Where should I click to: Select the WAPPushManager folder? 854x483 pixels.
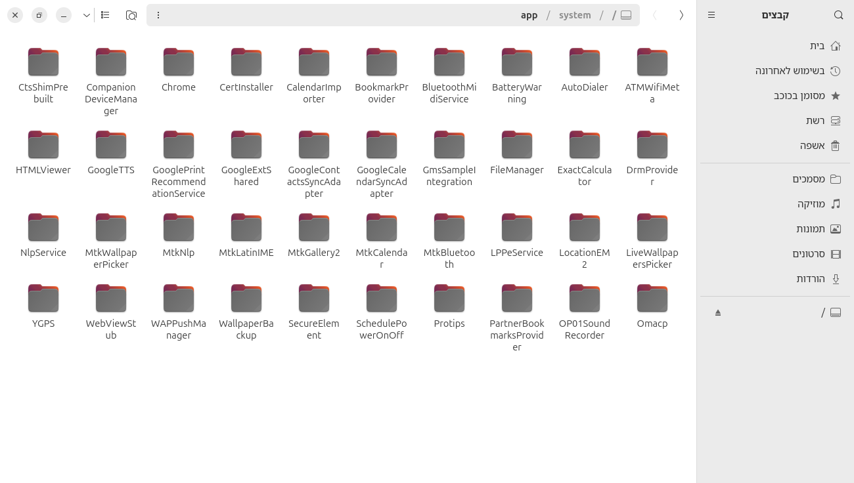coord(179,312)
